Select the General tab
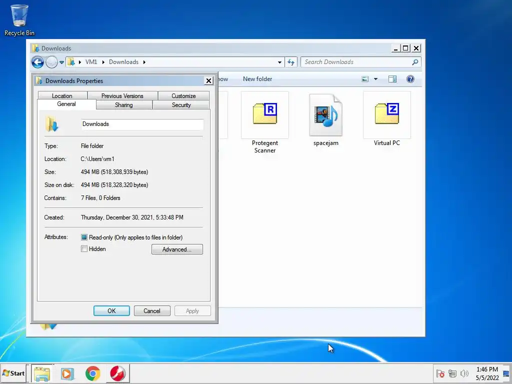 66,104
